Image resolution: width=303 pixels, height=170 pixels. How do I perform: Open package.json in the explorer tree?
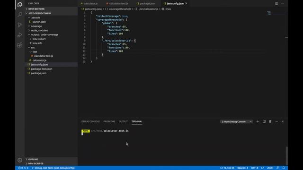tap(51, 73)
